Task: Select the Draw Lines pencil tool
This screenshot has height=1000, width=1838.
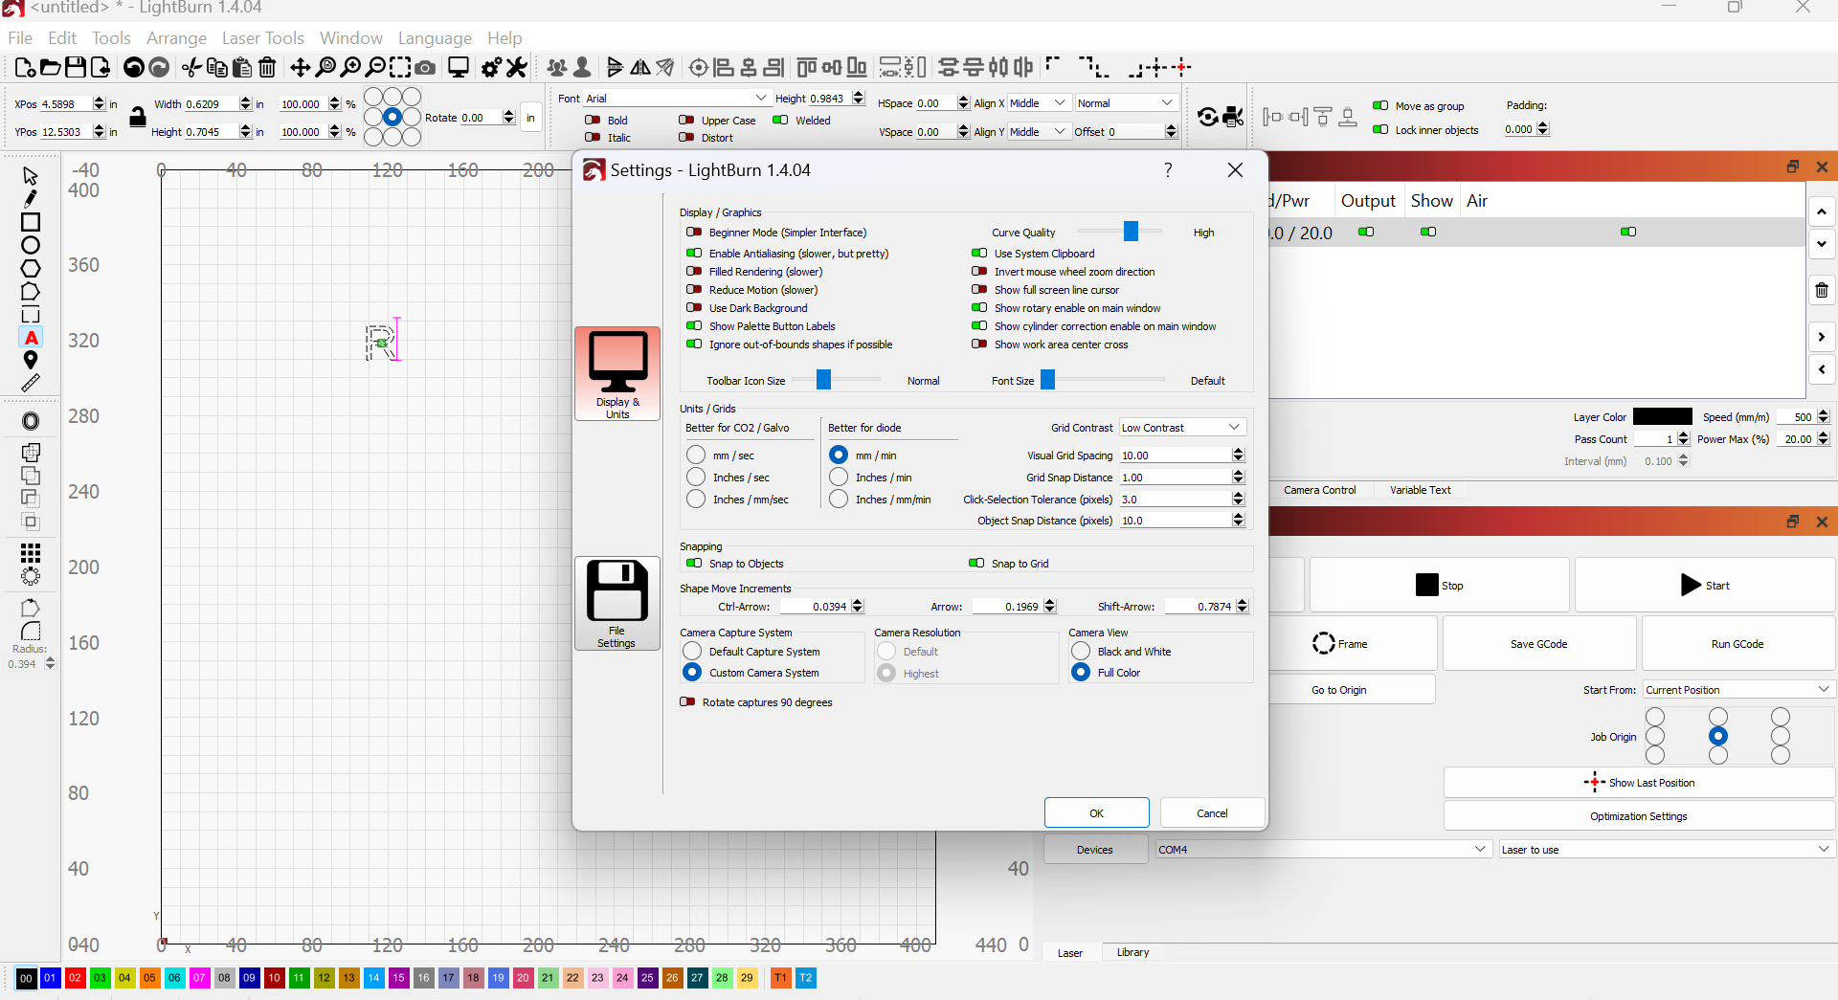Action: (x=30, y=199)
